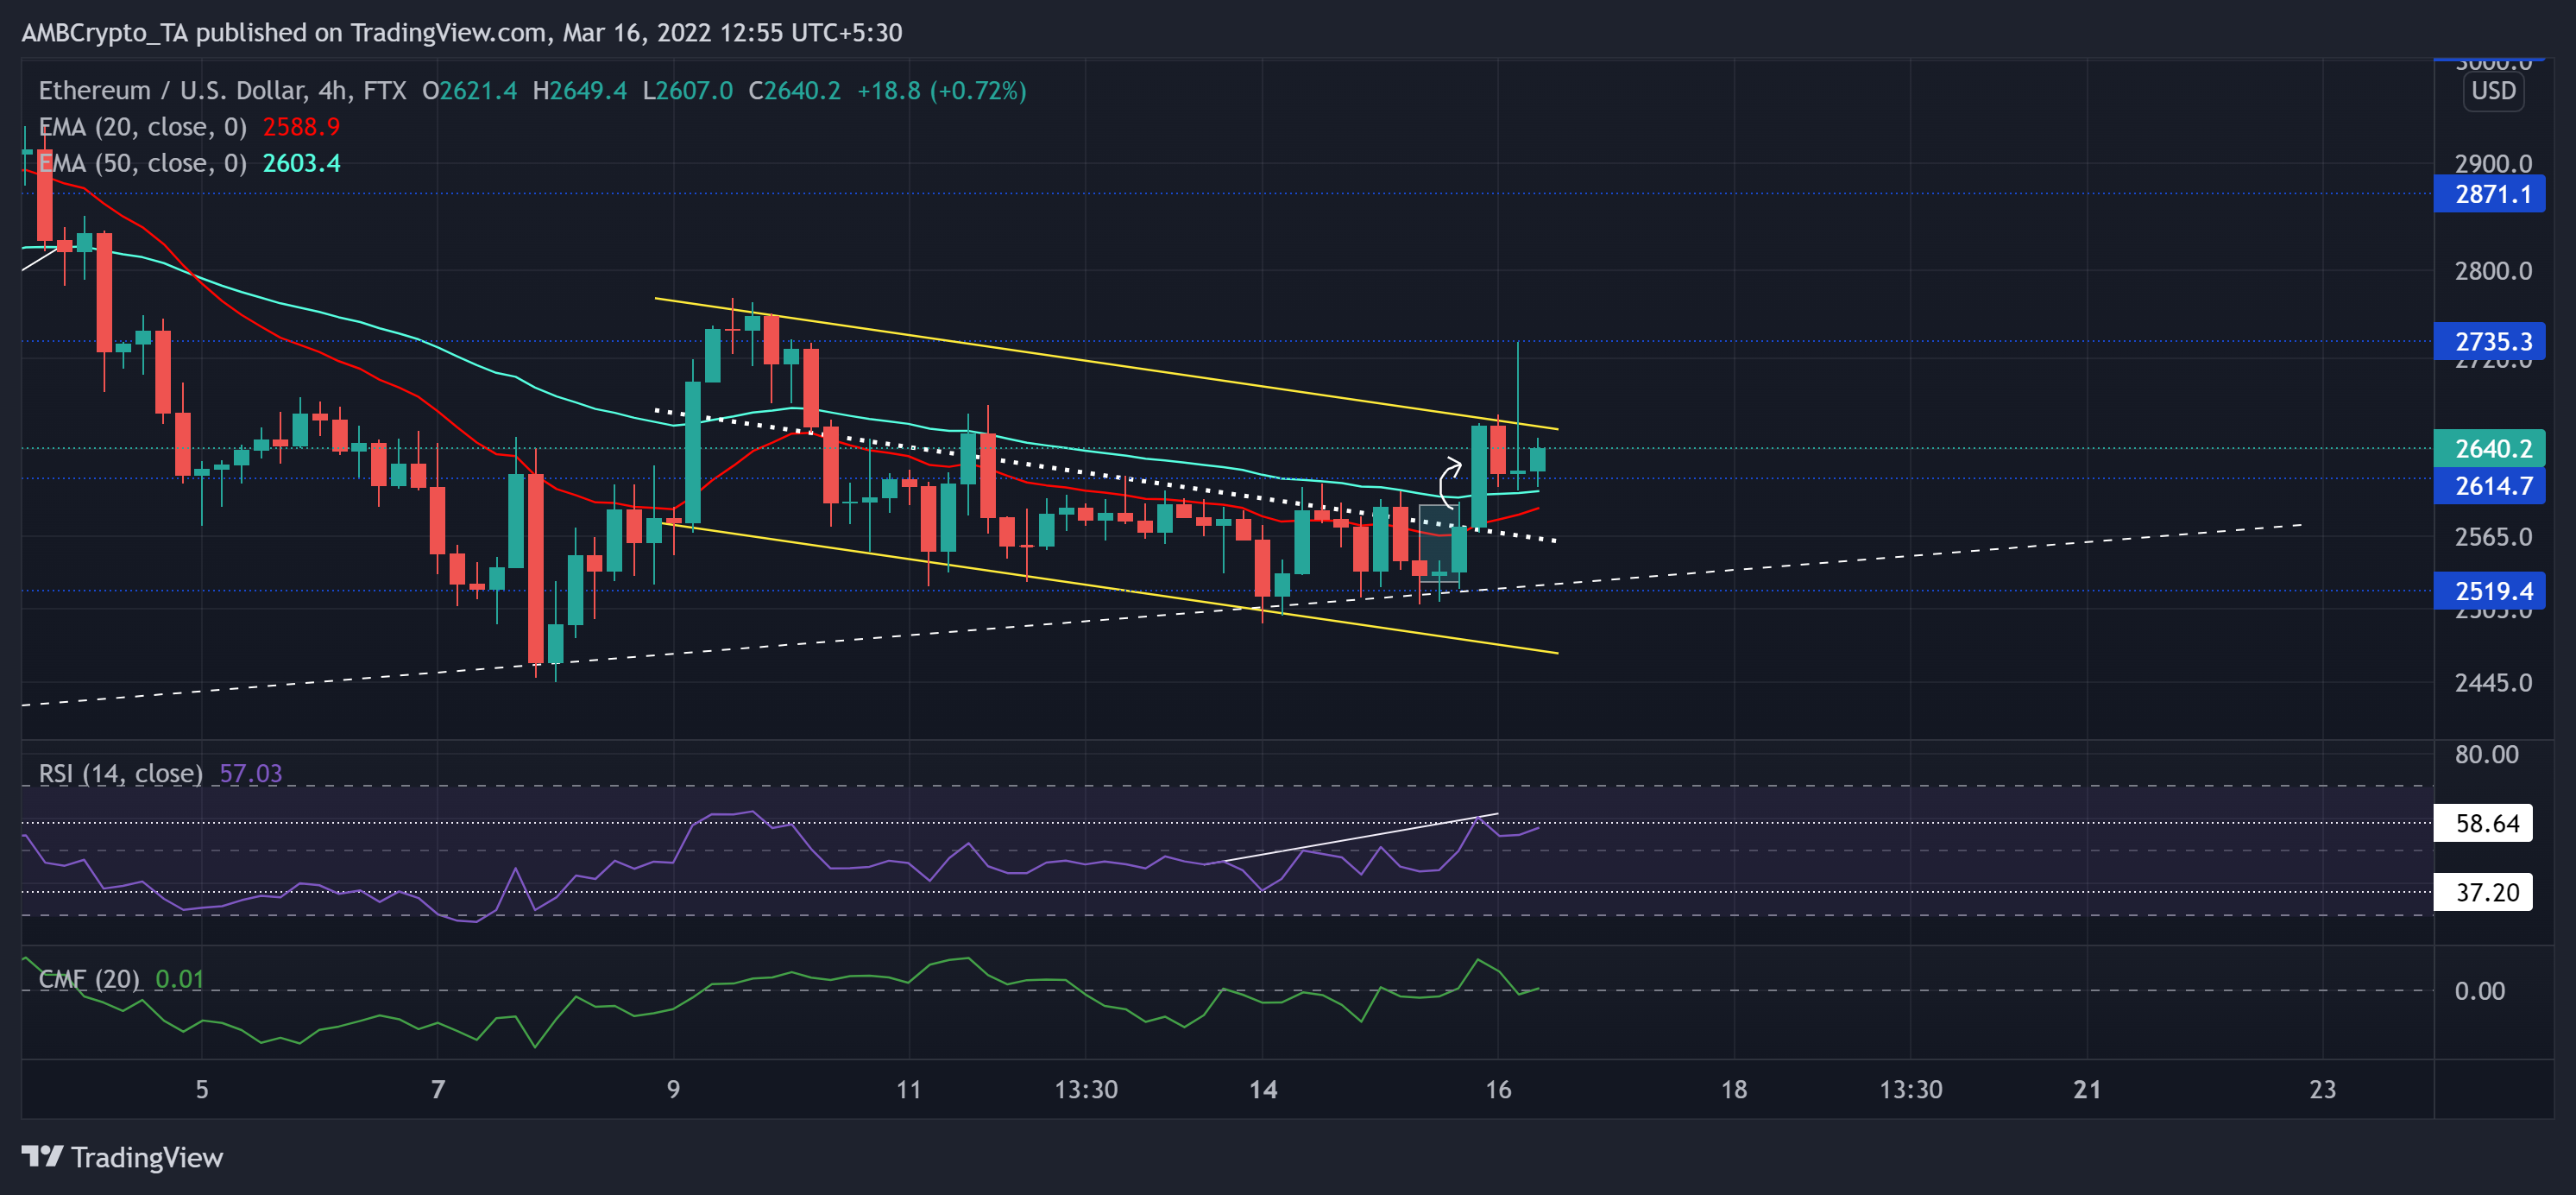
Task: Click the open price value O2621.4
Action: (470, 91)
